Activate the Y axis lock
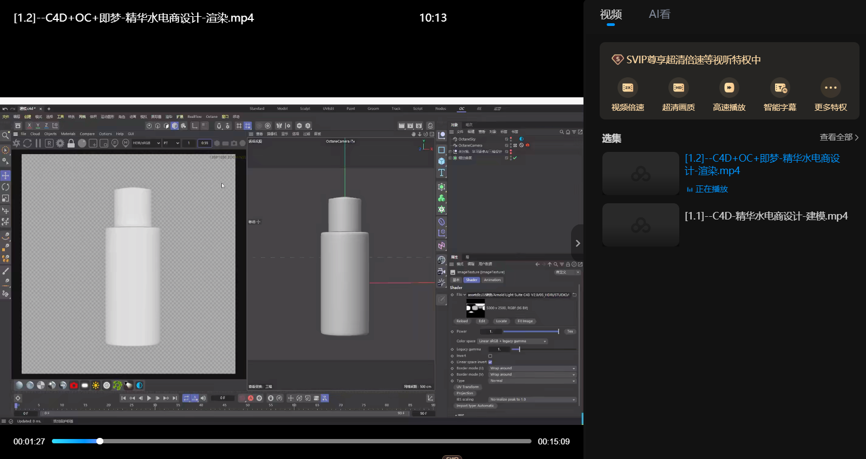 click(38, 125)
